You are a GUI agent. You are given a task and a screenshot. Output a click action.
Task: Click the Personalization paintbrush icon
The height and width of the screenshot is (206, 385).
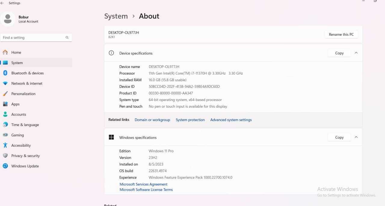(5, 94)
